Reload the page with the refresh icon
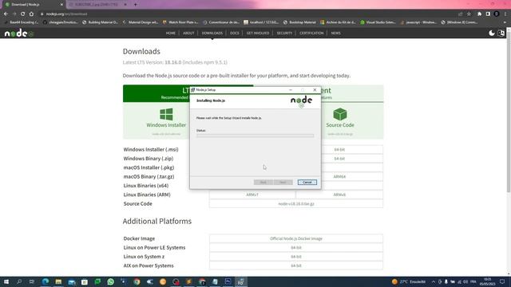511x287 pixels. 23,14
